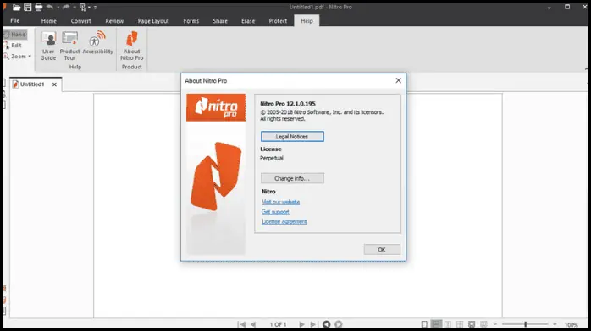Open the User Guide
Viewport: 591px width, 331px height.
48,46
